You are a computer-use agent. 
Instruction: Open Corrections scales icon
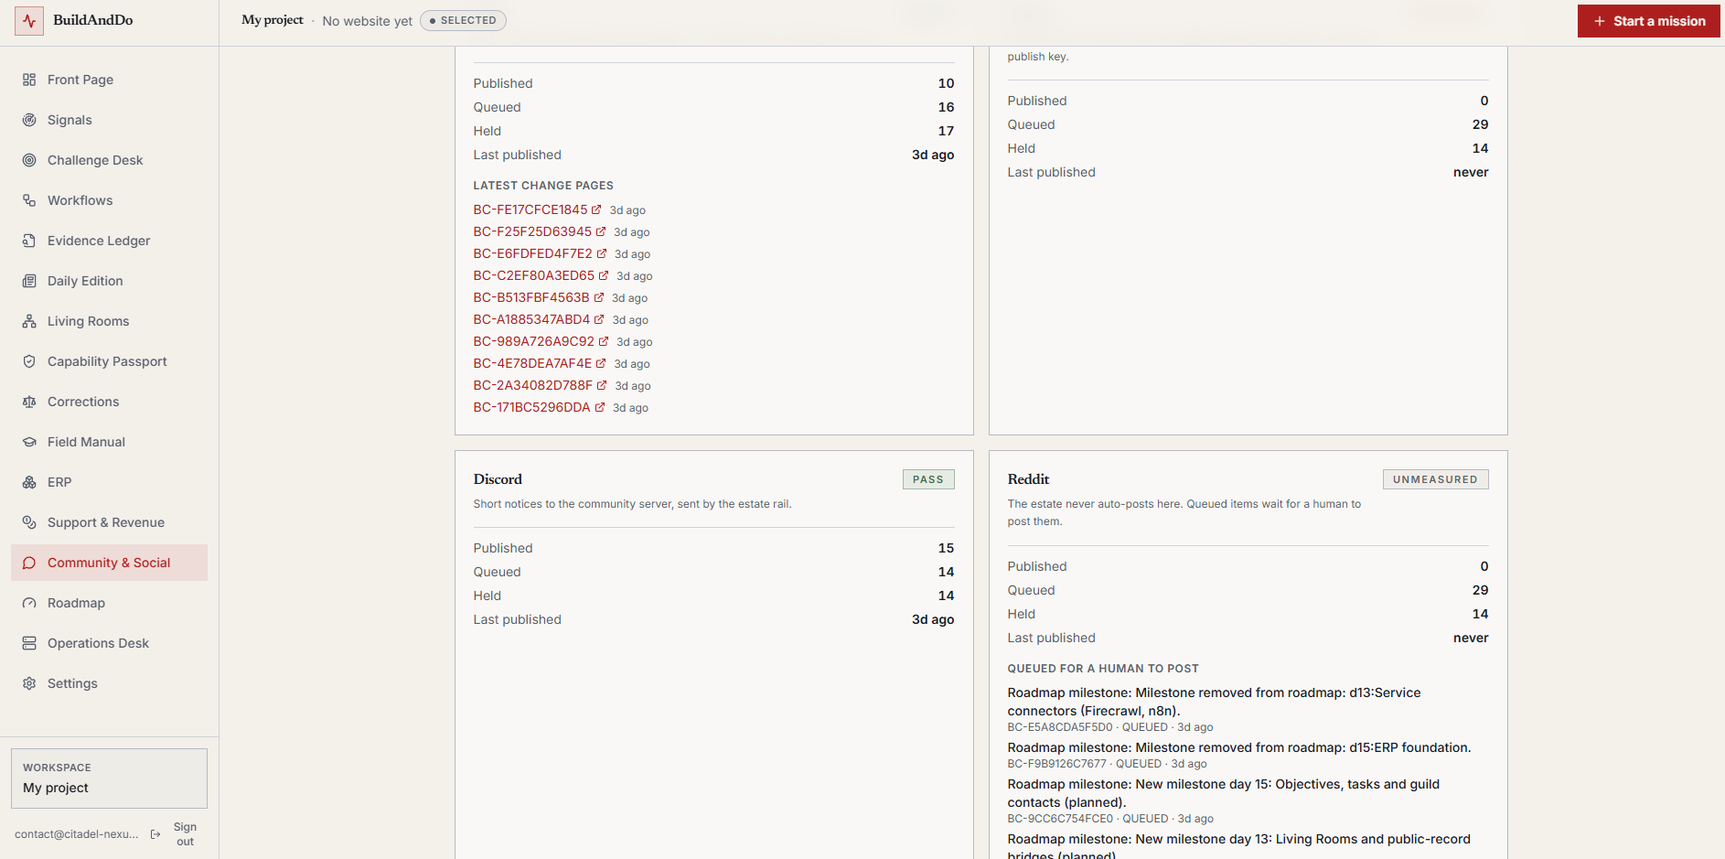click(x=29, y=402)
